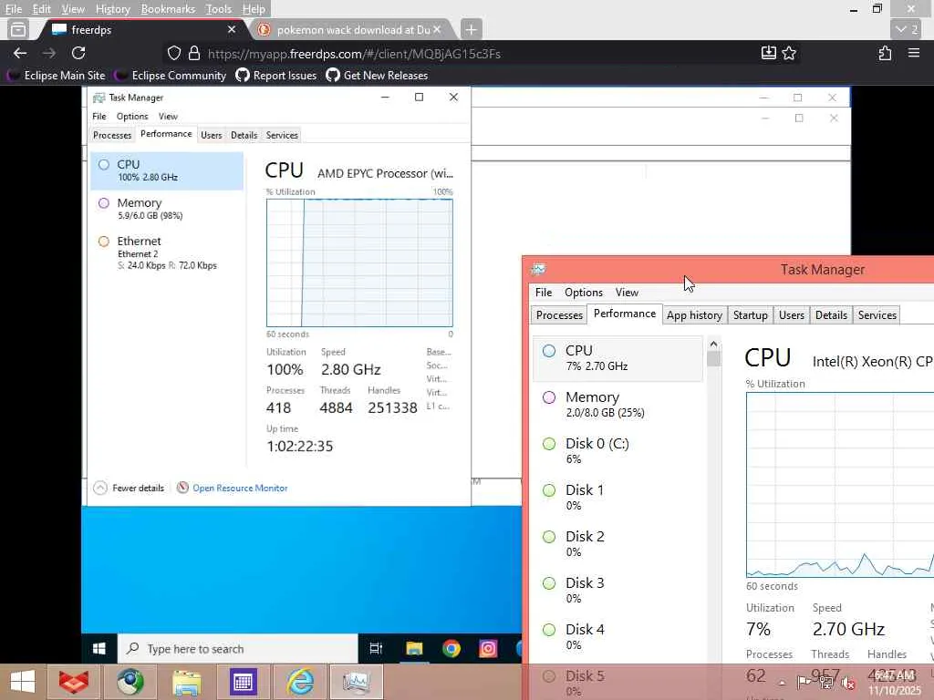Click the resource list scrollbar up arrow
The width and height of the screenshot is (934, 700).
713,344
